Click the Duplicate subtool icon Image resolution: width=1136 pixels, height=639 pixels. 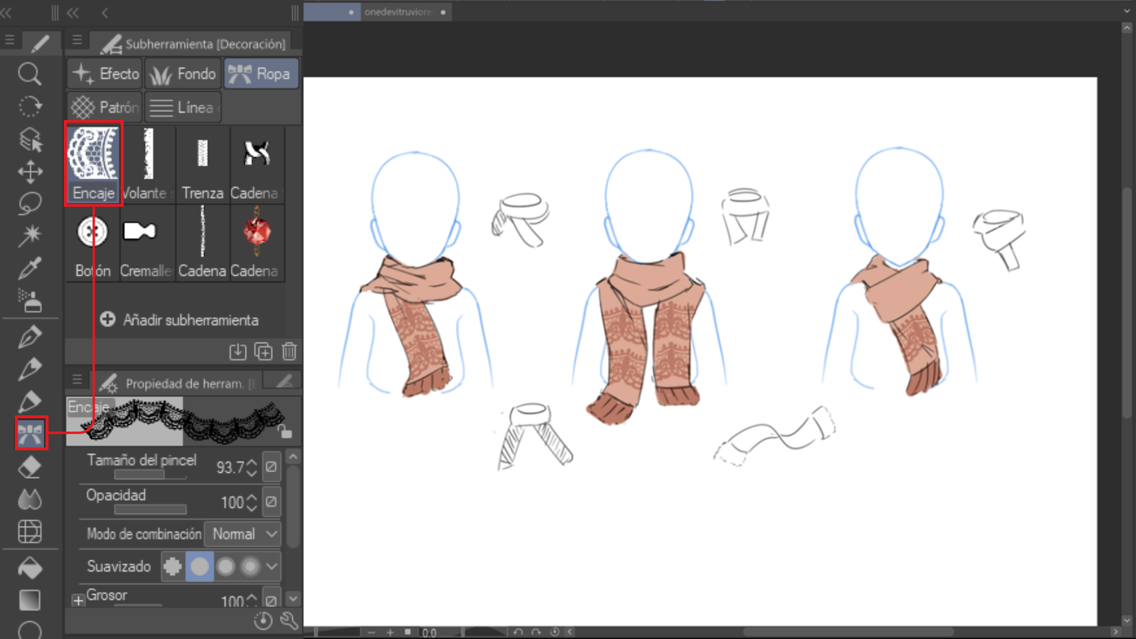[263, 351]
